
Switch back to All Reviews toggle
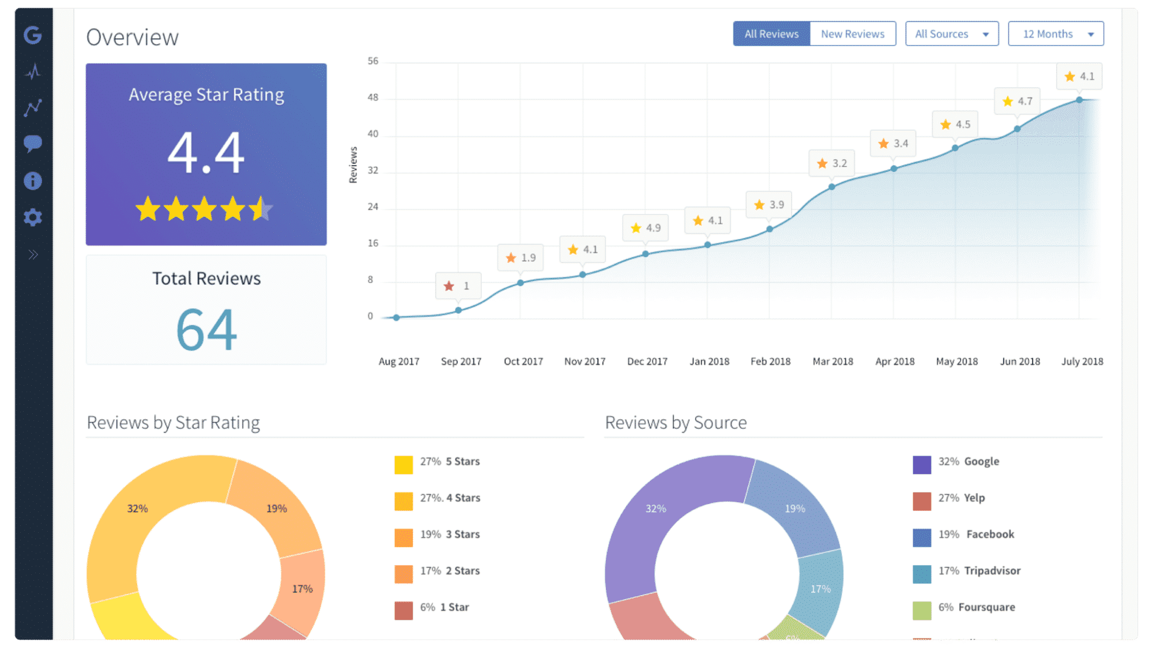click(x=772, y=32)
